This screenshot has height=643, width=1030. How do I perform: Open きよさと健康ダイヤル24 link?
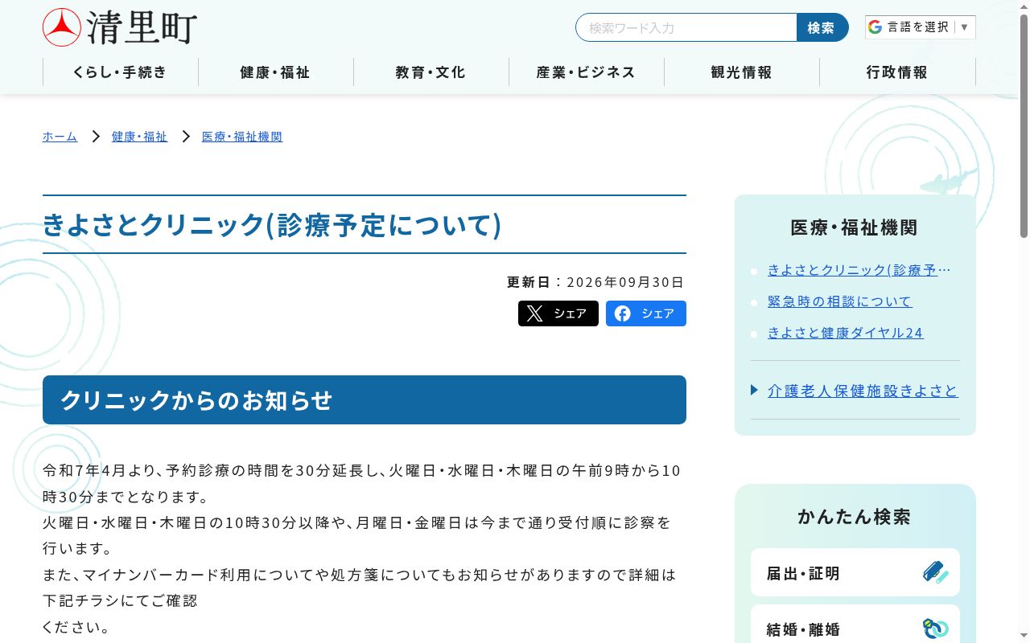[x=846, y=333]
